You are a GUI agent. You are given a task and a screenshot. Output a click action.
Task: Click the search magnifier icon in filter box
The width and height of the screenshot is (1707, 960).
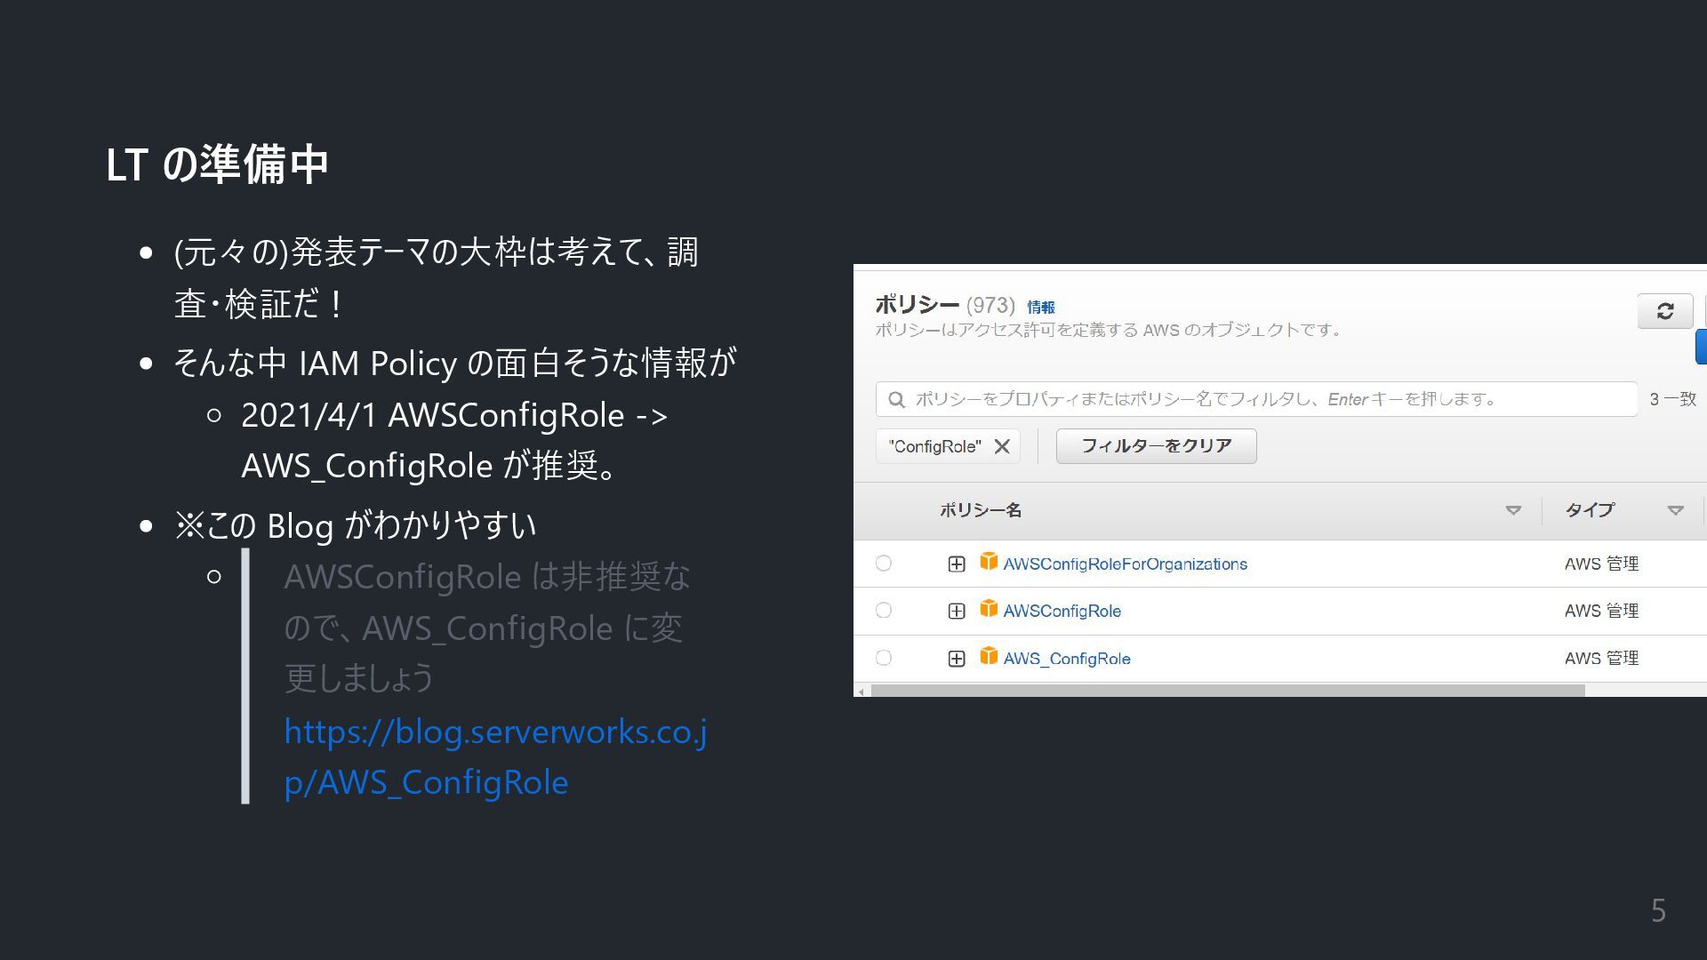coord(896,400)
